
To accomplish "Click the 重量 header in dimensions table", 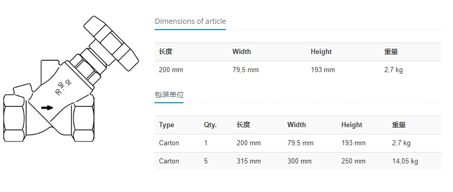I will click(391, 52).
